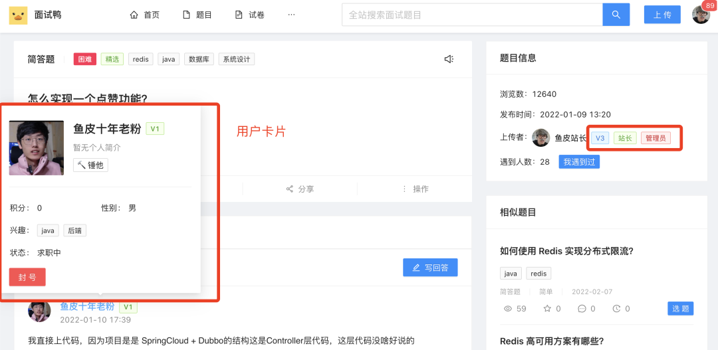Image resolution: width=718 pixels, height=350 pixels.
Task: Focus the 全站搜索面试题目 search field
Action: click(472, 15)
